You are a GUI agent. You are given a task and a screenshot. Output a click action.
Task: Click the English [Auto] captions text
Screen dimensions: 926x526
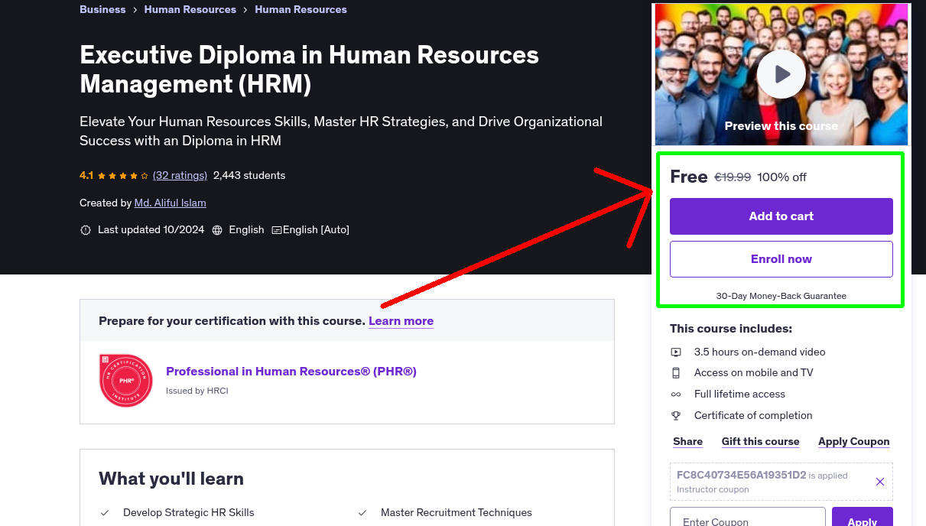click(x=316, y=229)
